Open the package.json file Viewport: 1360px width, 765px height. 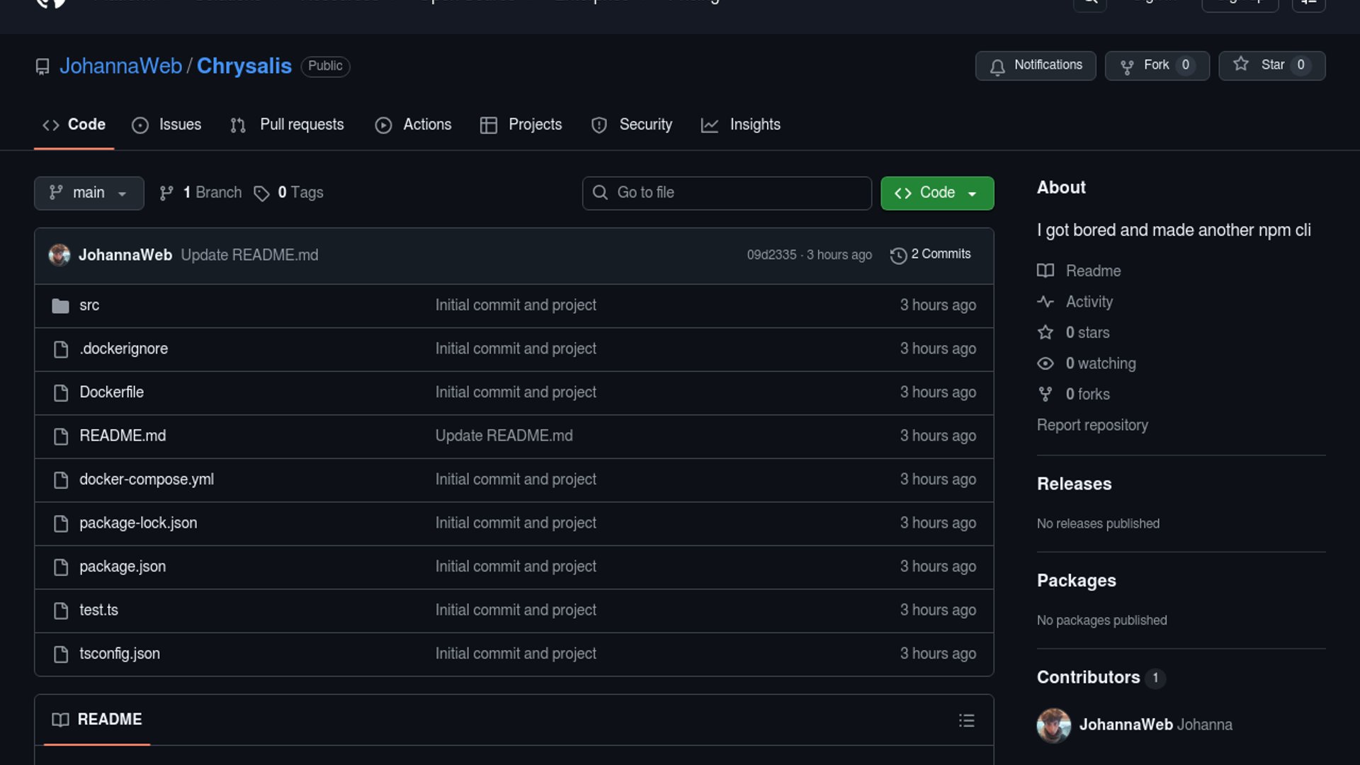tap(123, 567)
